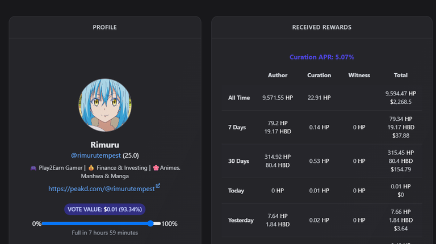
Task: Select the All Time row label
Action: 239,98
